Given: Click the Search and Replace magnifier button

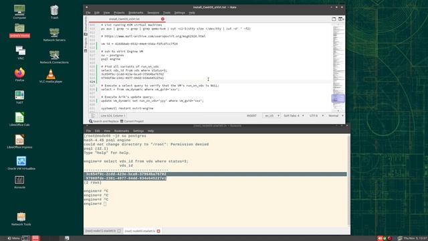Looking at the screenshot, I should 104,121.
